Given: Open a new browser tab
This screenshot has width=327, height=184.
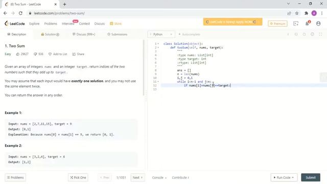Looking at the screenshot, I should pyautogui.click(x=65, y=4).
